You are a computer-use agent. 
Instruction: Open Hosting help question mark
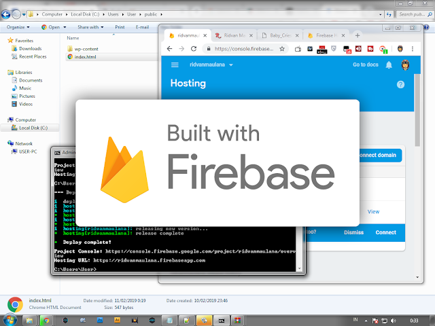pos(400,84)
